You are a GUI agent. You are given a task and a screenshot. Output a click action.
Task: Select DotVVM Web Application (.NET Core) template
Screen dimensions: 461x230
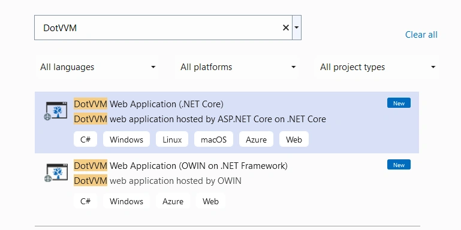(x=227, y=123)
